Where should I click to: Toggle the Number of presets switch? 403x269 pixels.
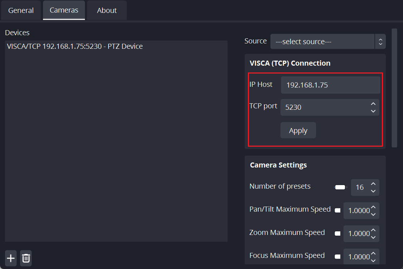[340, 187]
